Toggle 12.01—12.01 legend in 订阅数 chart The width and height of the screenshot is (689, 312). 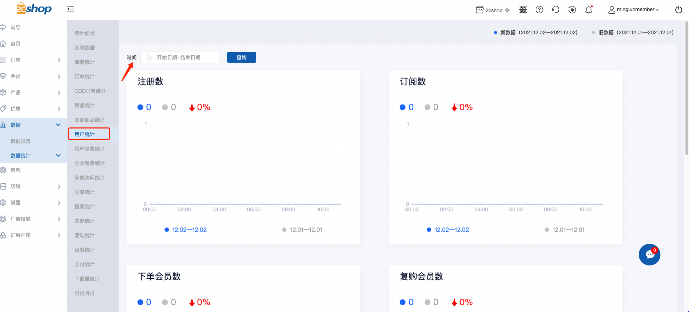(564, 230)
